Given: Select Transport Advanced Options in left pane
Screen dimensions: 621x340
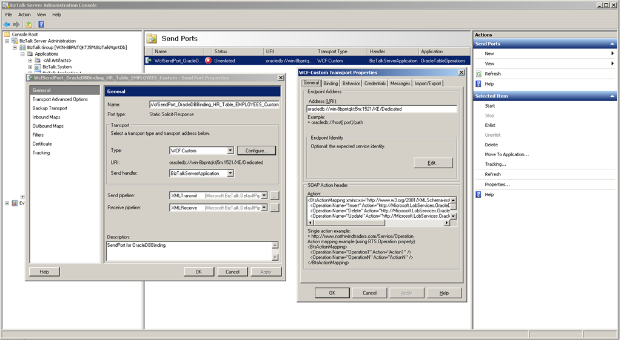Looking at the screenshot, I should point(60,99).
